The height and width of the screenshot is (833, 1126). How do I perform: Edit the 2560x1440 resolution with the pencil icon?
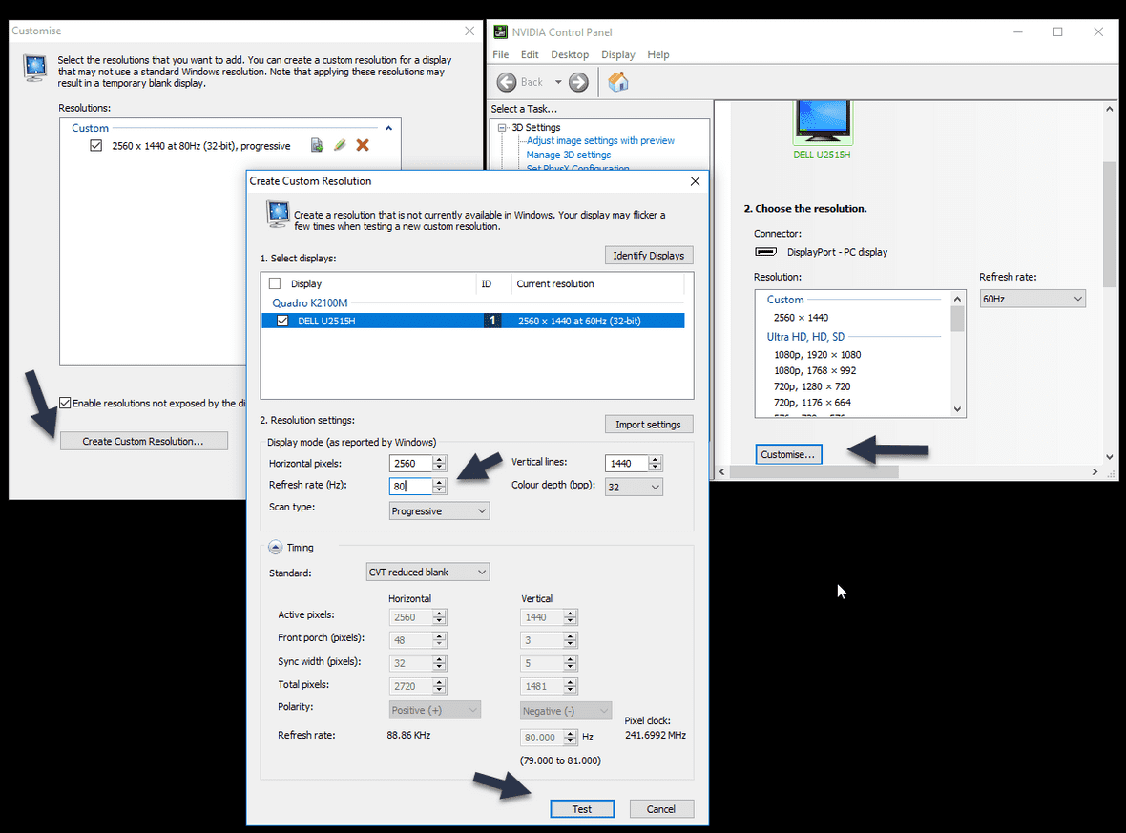pyautogui.click(x=339, y=145)
